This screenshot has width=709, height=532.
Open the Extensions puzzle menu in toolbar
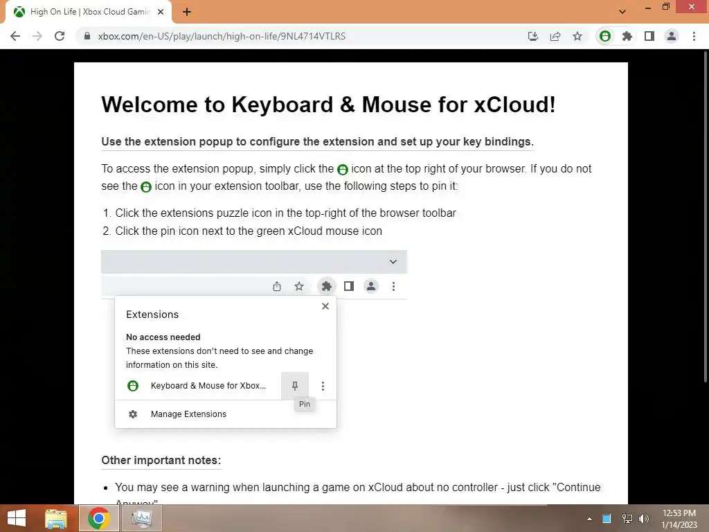click(627, 36)
